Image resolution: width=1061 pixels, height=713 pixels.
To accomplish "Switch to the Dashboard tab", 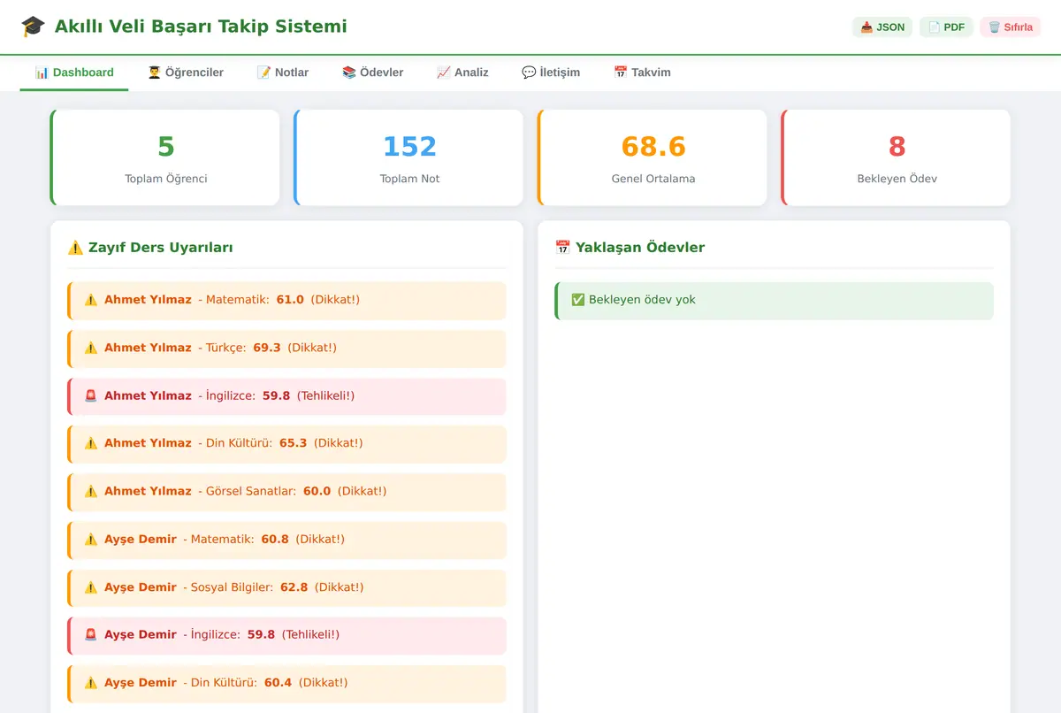I will point(74,73).
